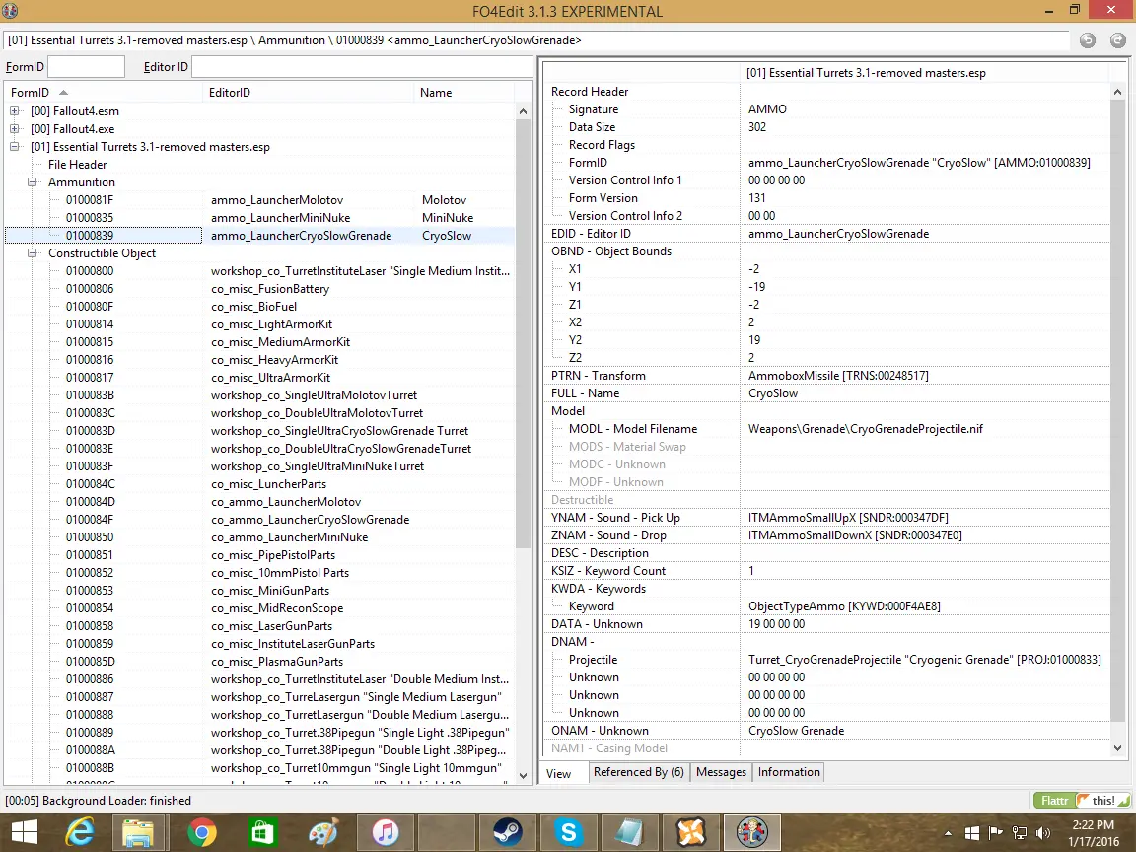Click the navigate forward arrow button
The height and width of the screenshot is (852, 1136).
point(1118,40)
